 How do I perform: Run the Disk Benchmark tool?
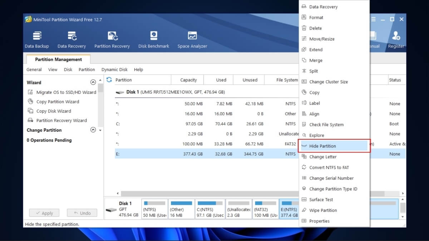pos(153,39)
